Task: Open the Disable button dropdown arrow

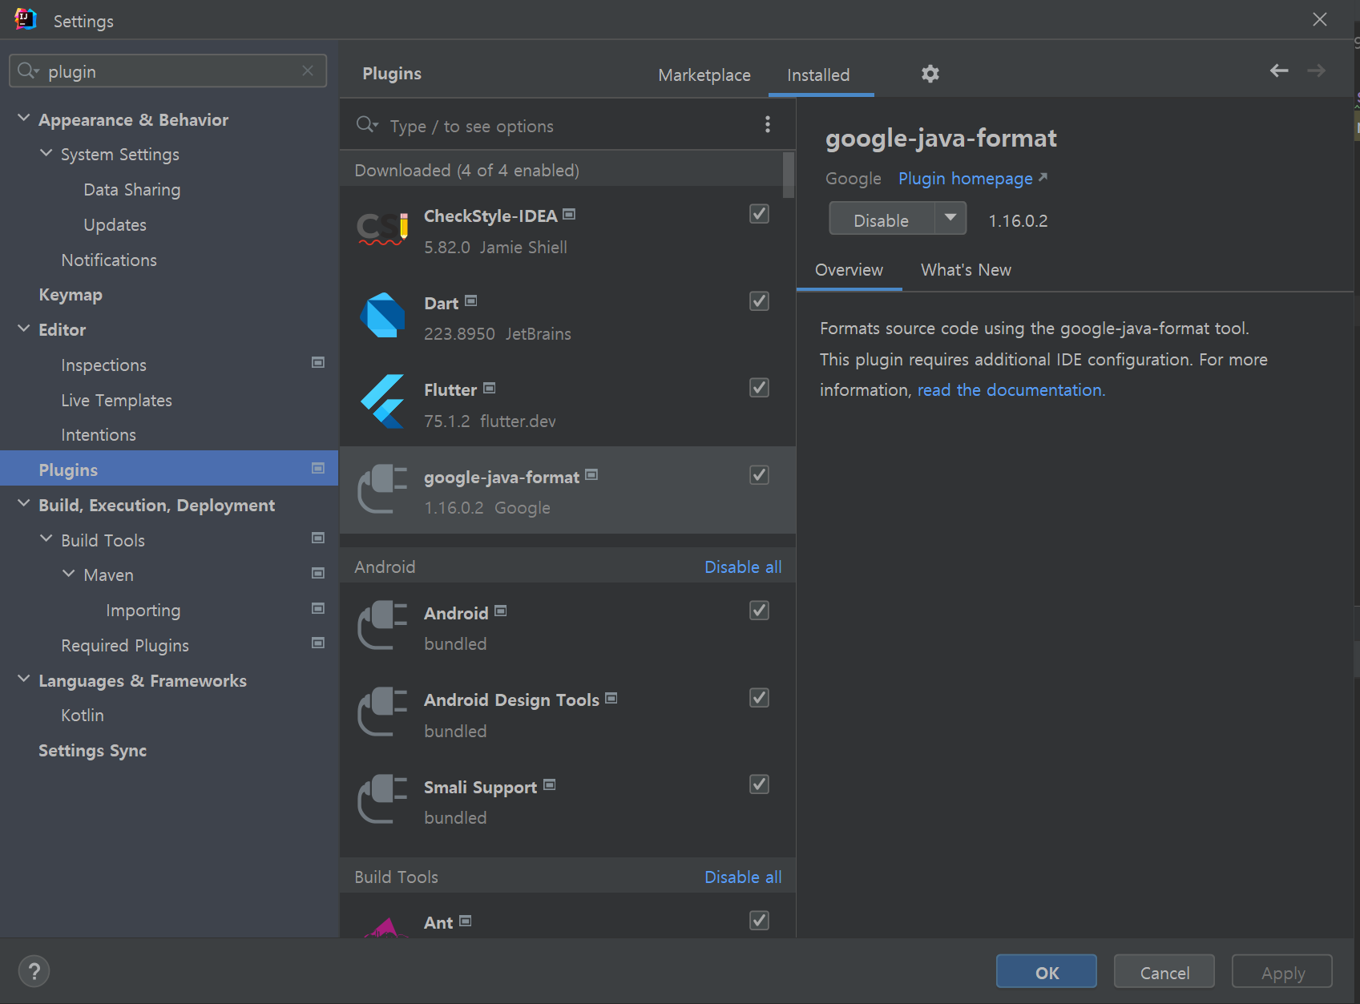Action: [950, 219]
